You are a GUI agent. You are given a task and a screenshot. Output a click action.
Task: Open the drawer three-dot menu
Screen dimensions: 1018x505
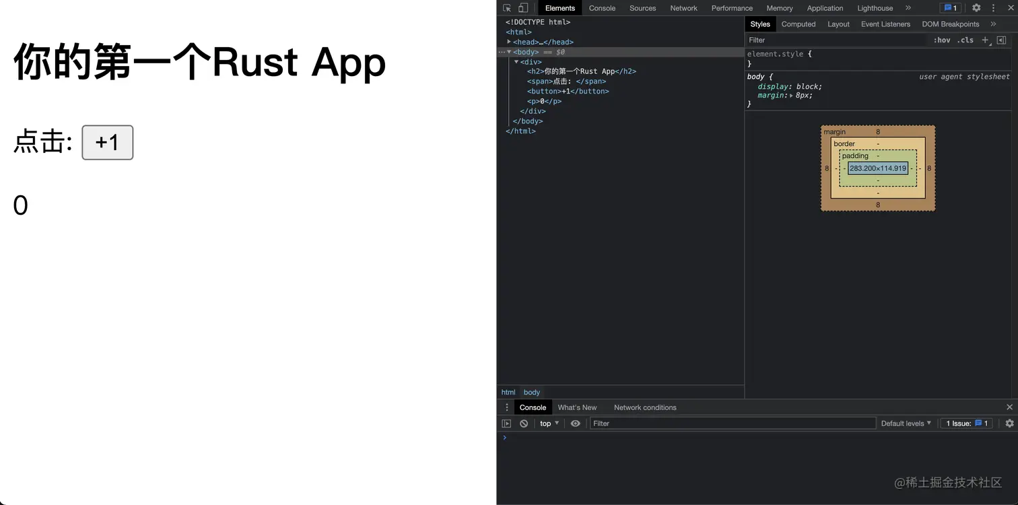pos(507,407)
